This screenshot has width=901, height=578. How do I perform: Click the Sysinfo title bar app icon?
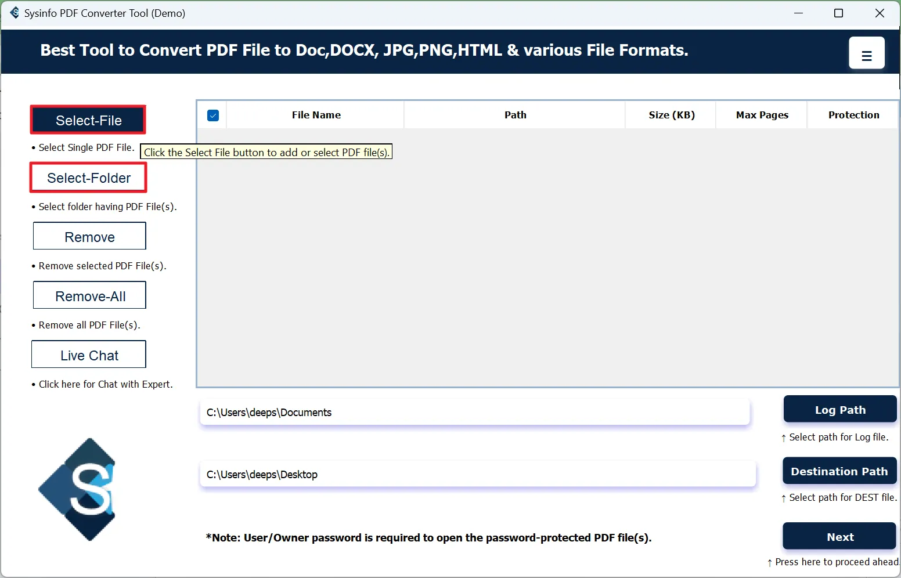pyautogui.click(x=14, y=13)
